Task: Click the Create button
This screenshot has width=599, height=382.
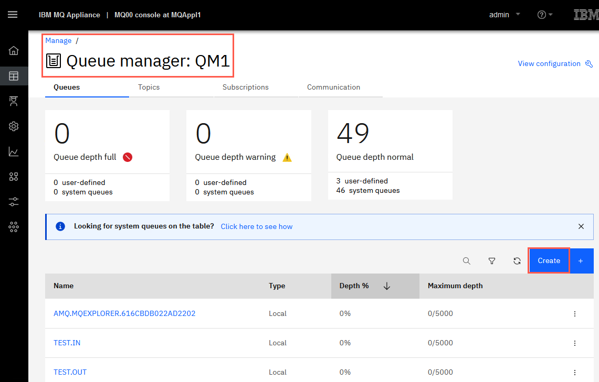Action: (549, 261)
